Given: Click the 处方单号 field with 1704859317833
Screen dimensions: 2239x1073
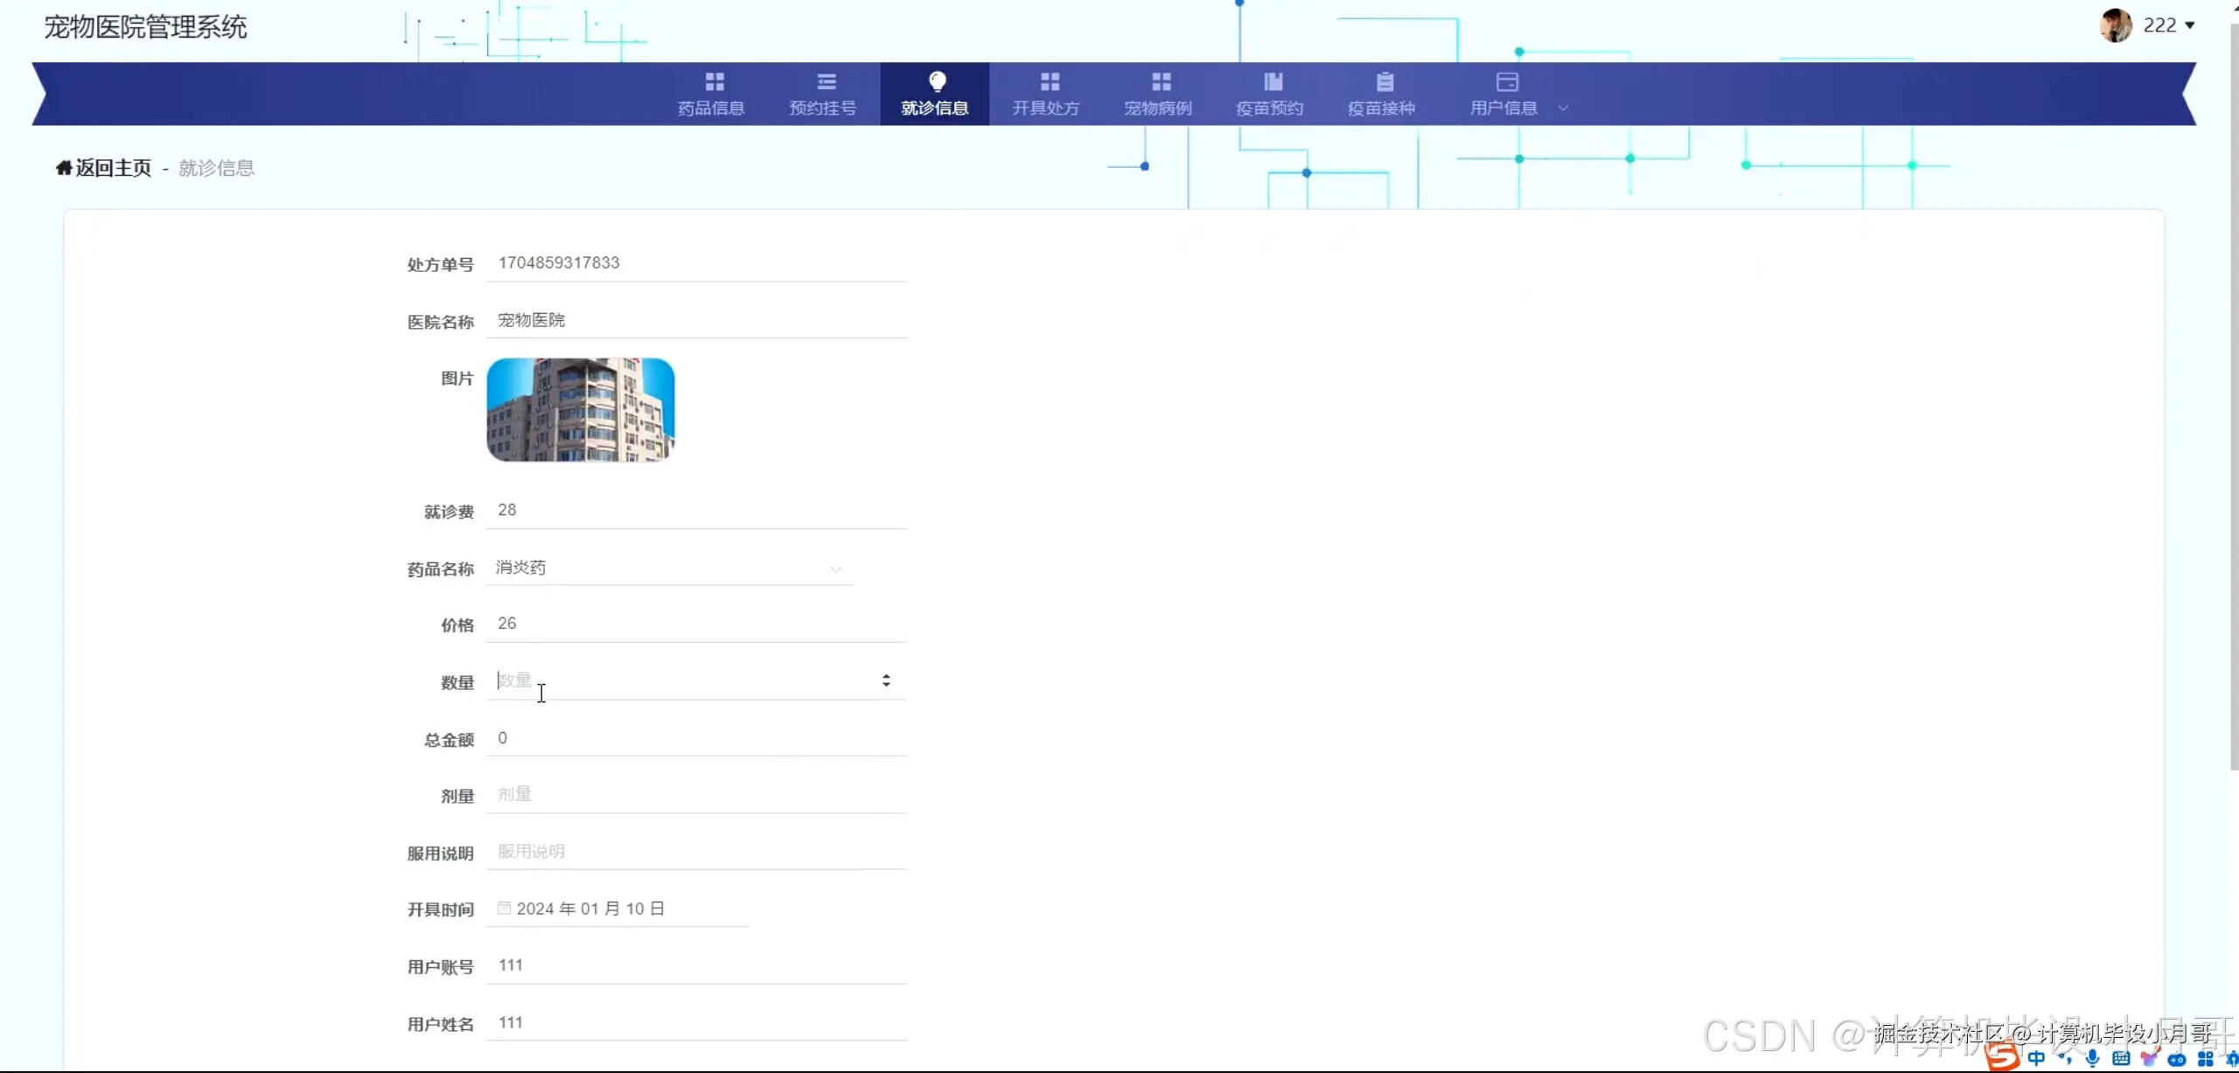Looking at the screenshot, I should 696,263.
